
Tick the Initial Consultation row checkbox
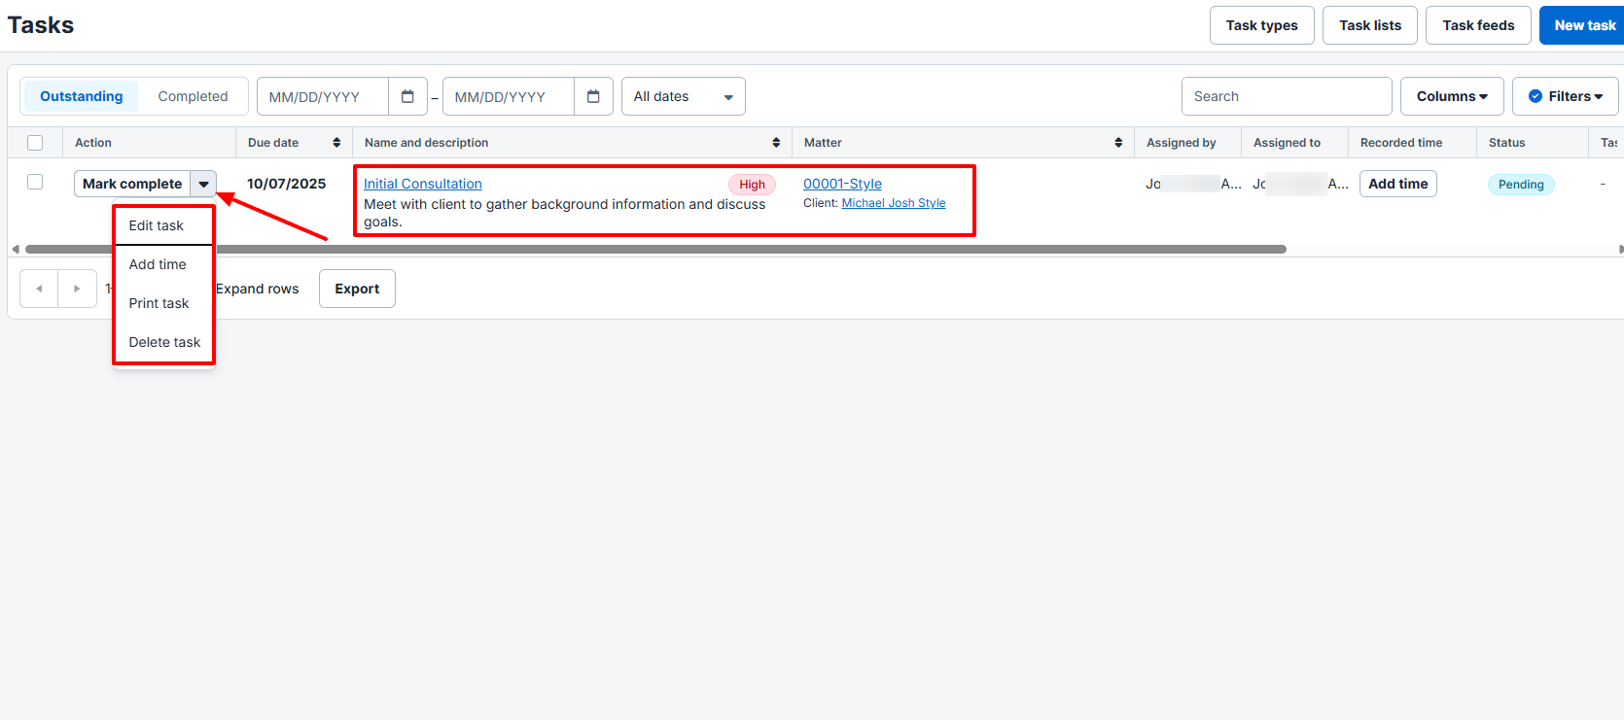click(35, 182)
